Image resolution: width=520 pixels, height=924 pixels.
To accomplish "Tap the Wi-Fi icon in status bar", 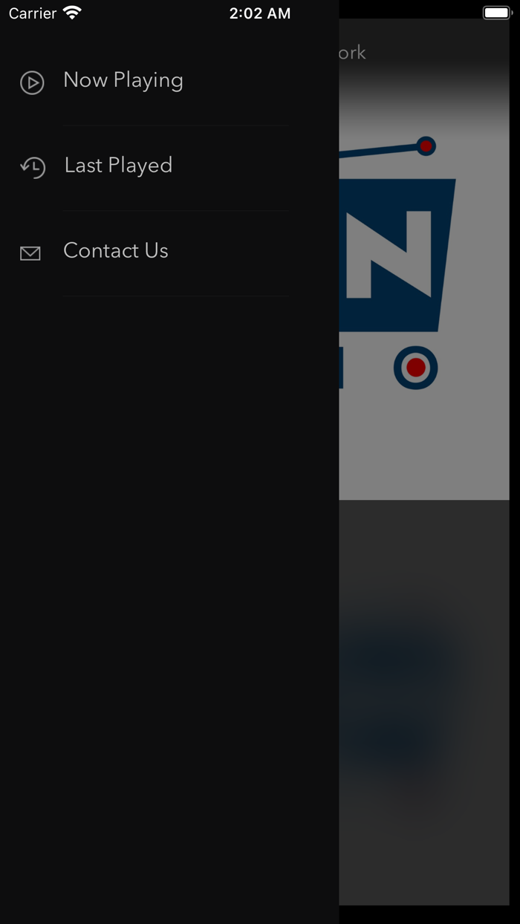I will coord(72,13).
